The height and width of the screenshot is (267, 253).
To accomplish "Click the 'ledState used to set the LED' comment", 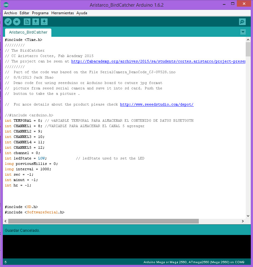I will click(114, 158).
